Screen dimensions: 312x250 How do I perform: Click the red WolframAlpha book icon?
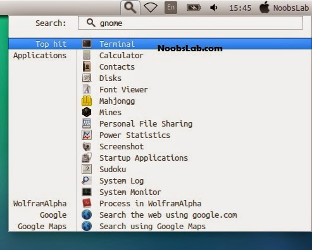coord(87,203)
